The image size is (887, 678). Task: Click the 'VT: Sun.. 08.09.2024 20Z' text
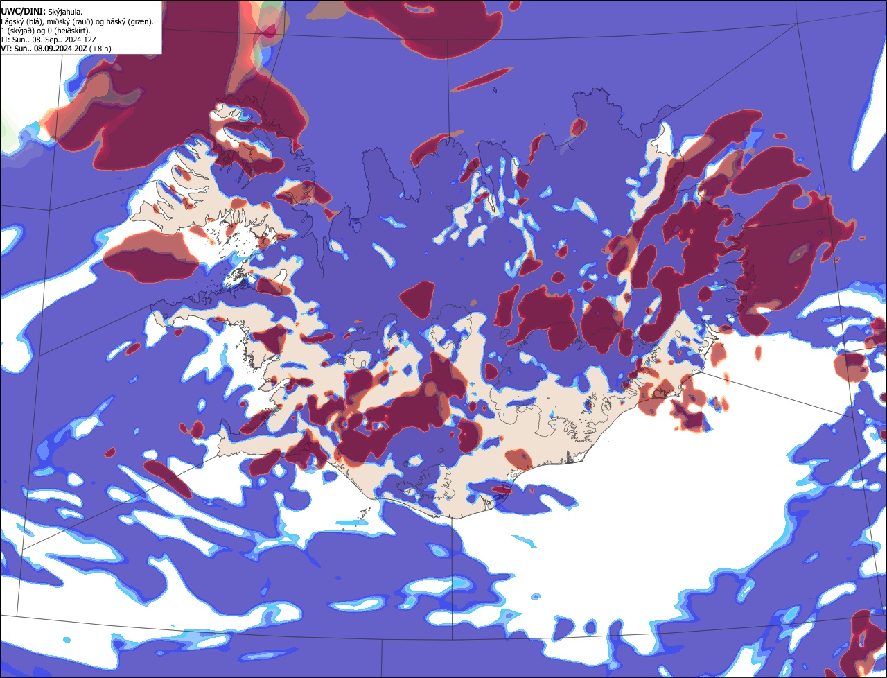coord(44,49)
